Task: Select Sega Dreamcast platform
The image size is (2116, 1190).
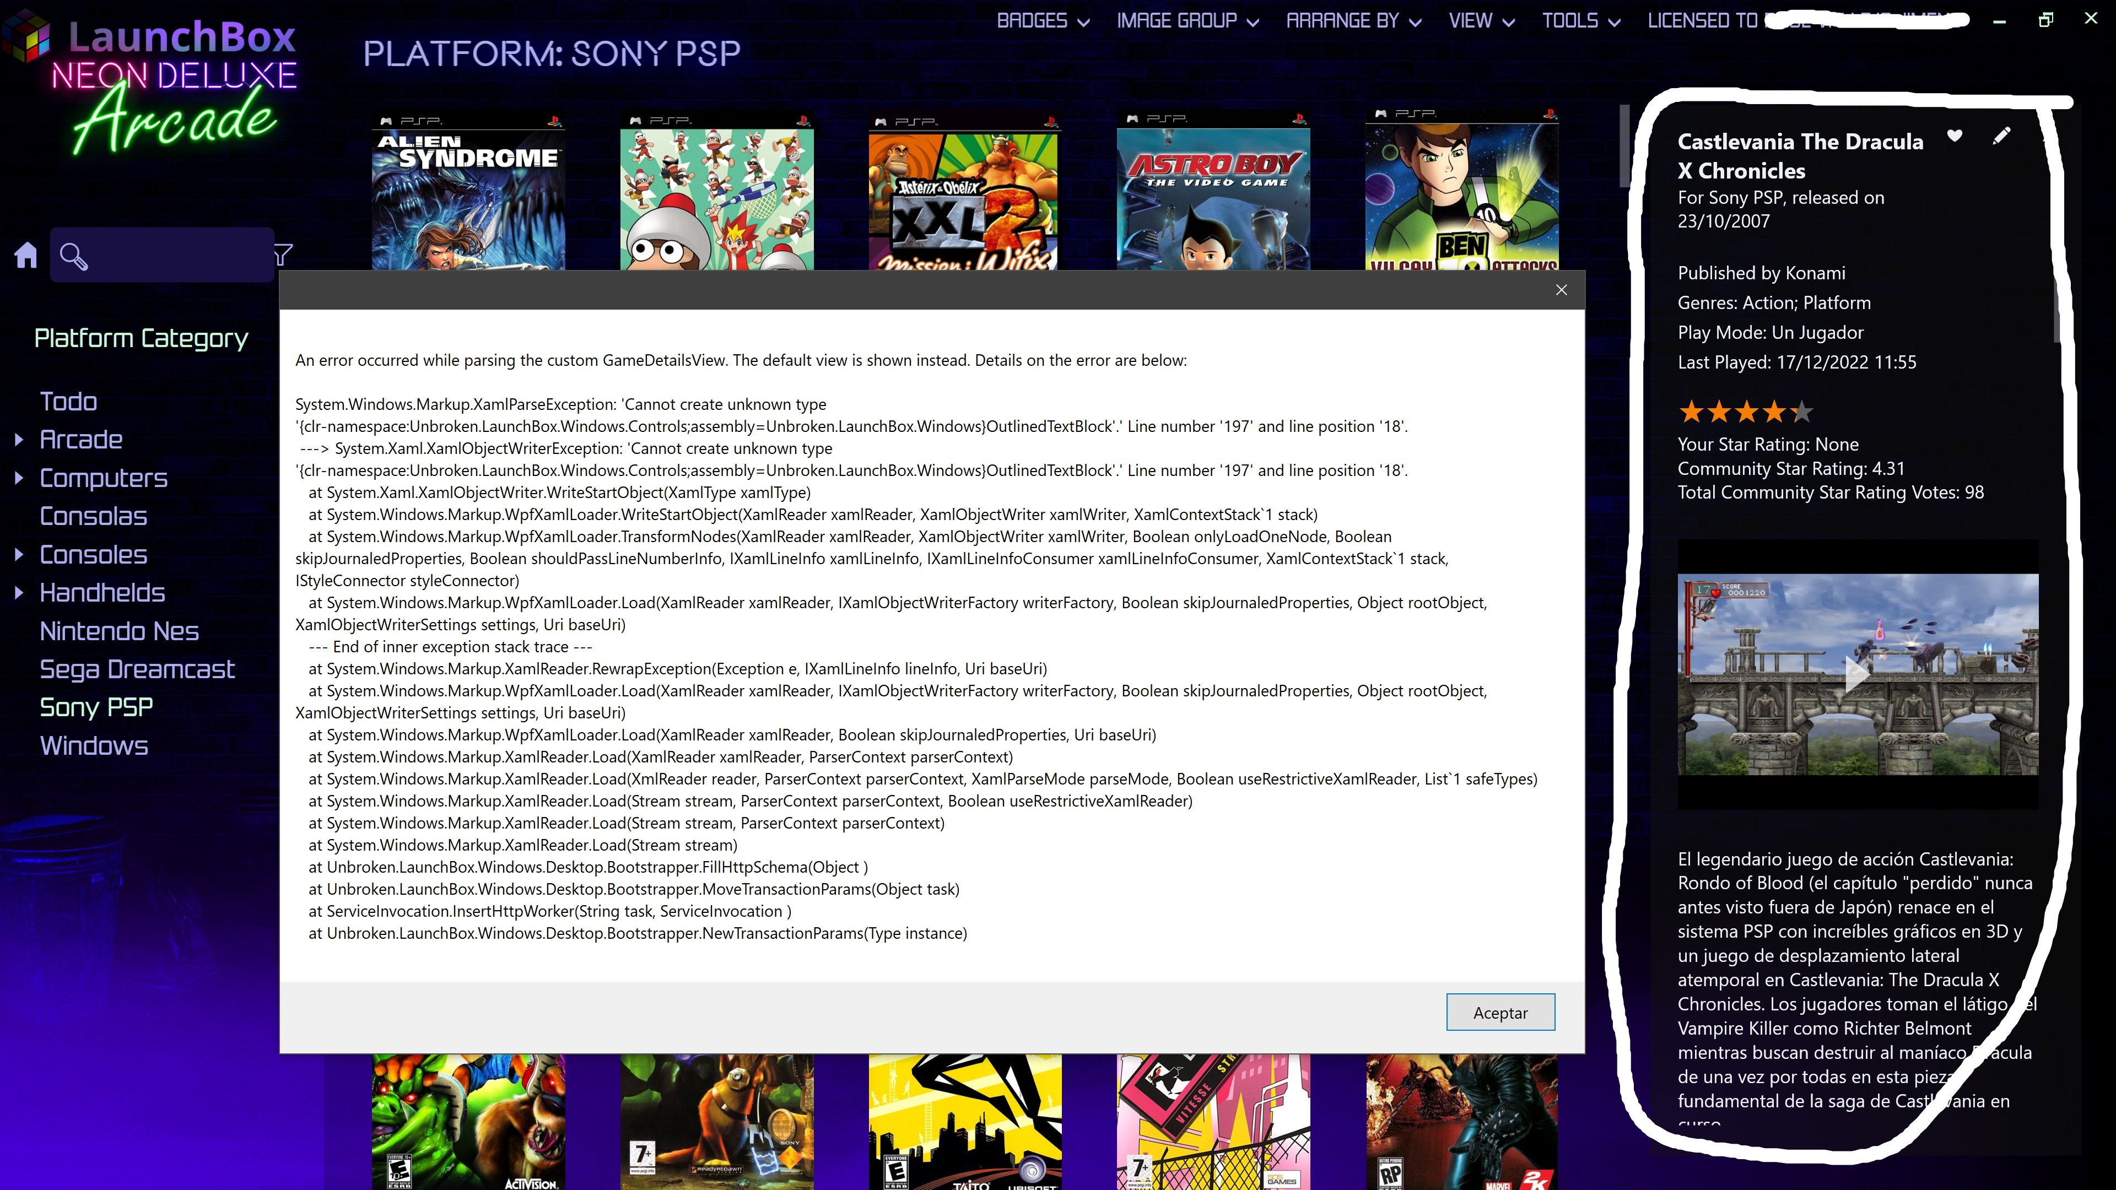Action: pos(137,669)
